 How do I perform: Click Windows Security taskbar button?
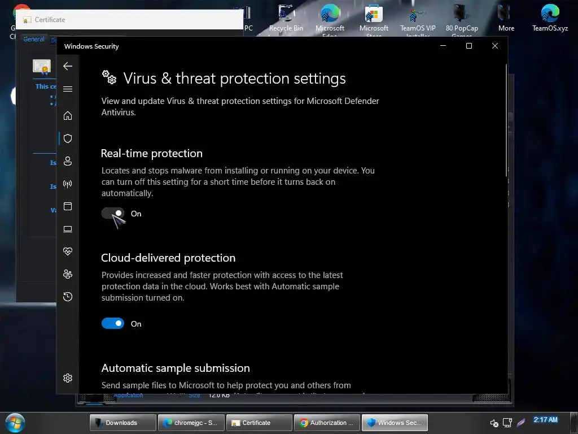pyautogui.click(x=395, y=423)
